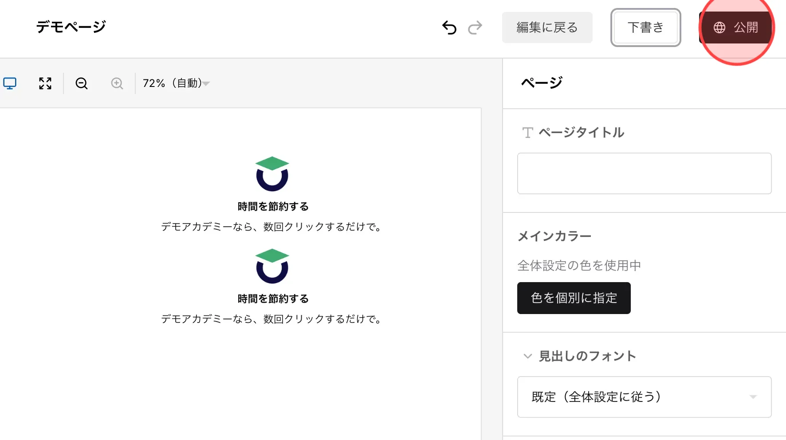Switch to desktop preview monitor icon

tap(10, 83)
